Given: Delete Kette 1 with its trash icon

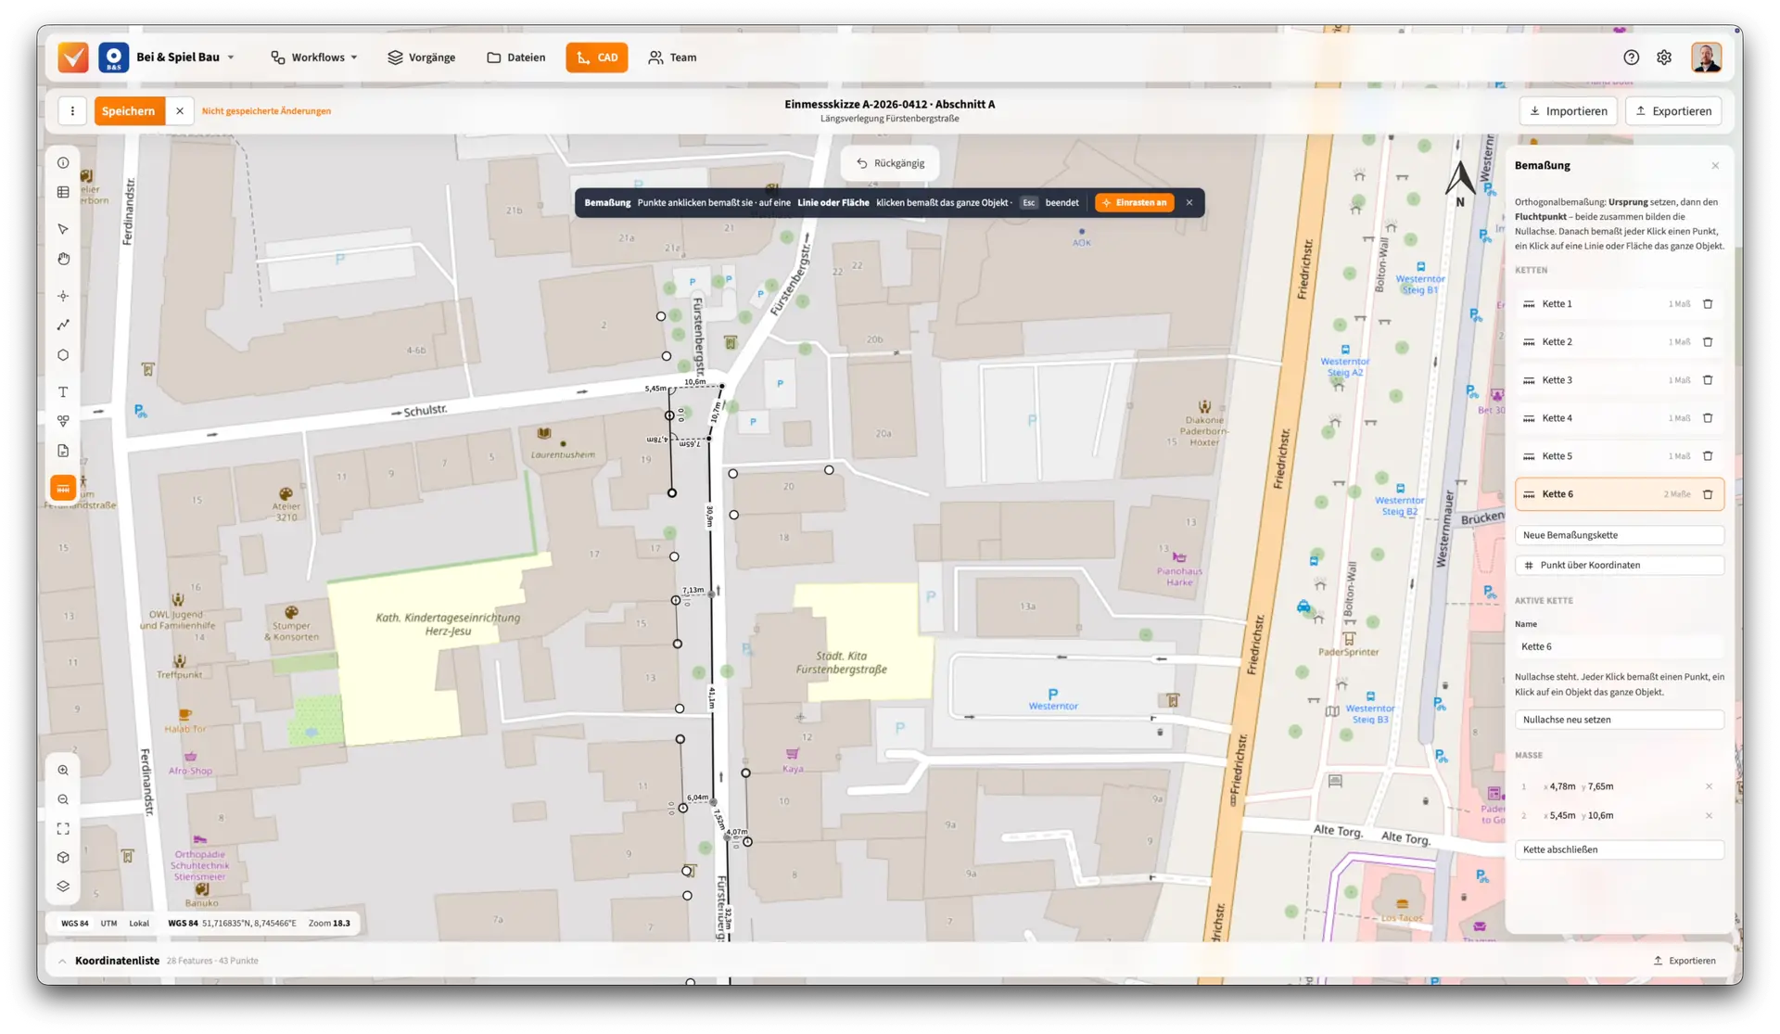Looking at the screenshot, I should (1708, 304).
